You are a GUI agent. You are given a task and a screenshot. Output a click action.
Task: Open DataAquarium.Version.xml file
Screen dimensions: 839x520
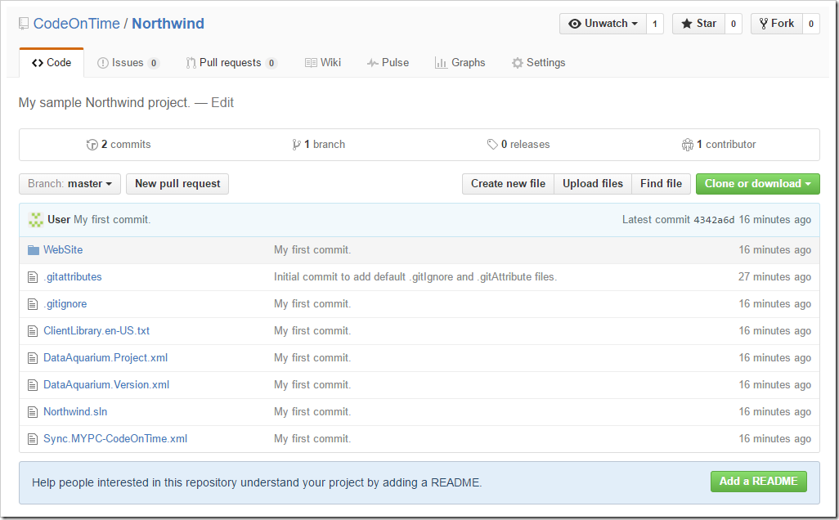[106, 384]
